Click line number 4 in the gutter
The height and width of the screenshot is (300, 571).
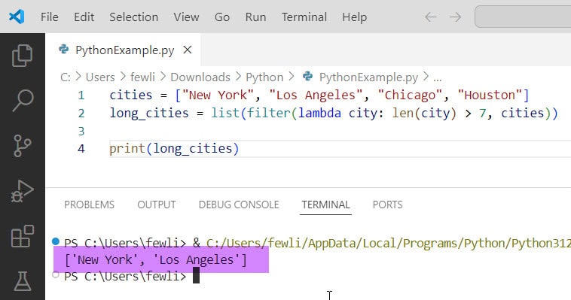tap(81, 149)
